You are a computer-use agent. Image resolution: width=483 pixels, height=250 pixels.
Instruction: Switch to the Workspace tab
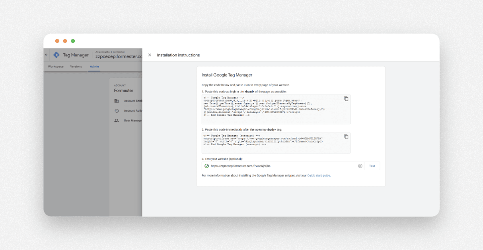point(56,67)
